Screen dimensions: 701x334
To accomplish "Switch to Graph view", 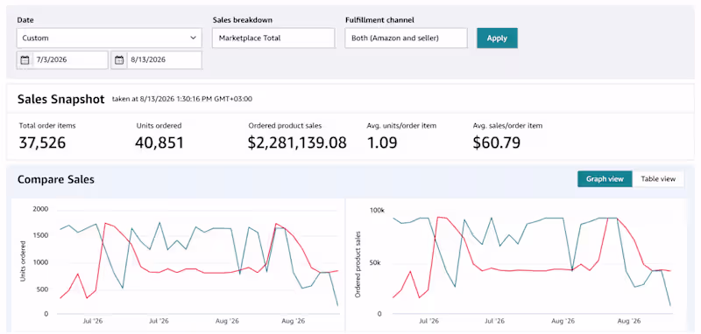I will [605, 179].
